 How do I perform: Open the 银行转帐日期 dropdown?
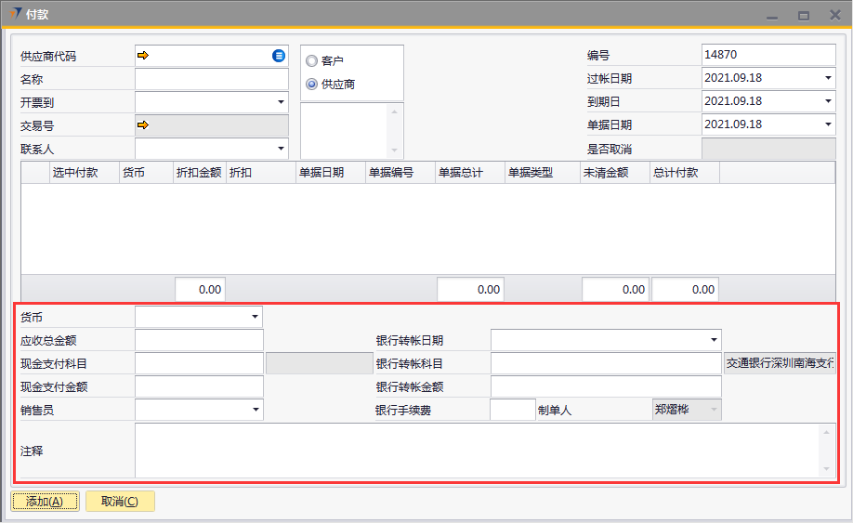coord(713,340)
